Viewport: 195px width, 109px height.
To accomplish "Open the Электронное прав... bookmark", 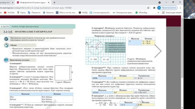I will 123,12.
